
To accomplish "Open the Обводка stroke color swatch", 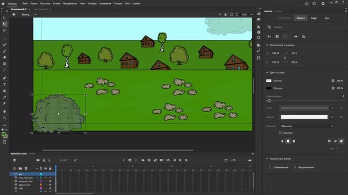I will coord(269,88).
